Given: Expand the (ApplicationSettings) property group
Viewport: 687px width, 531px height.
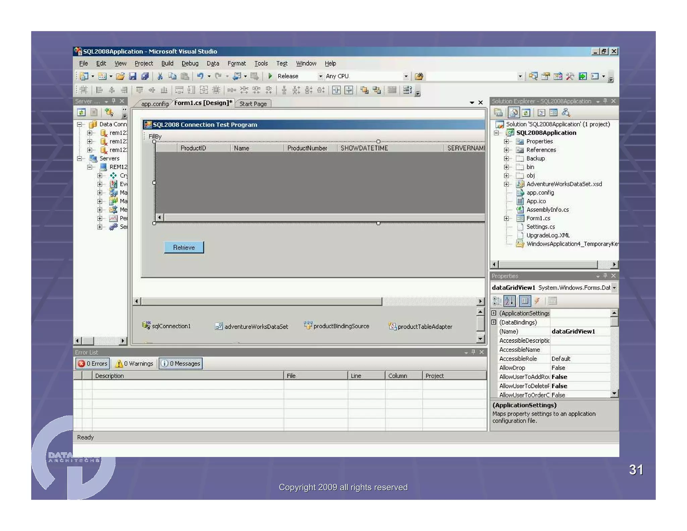Looking at the screenshot, I should pos(494,313).
